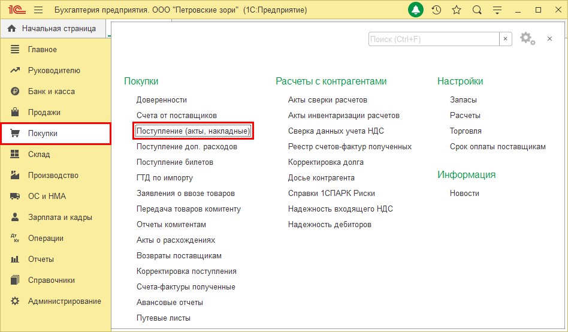Open Путевые листы

pos(164,318)
